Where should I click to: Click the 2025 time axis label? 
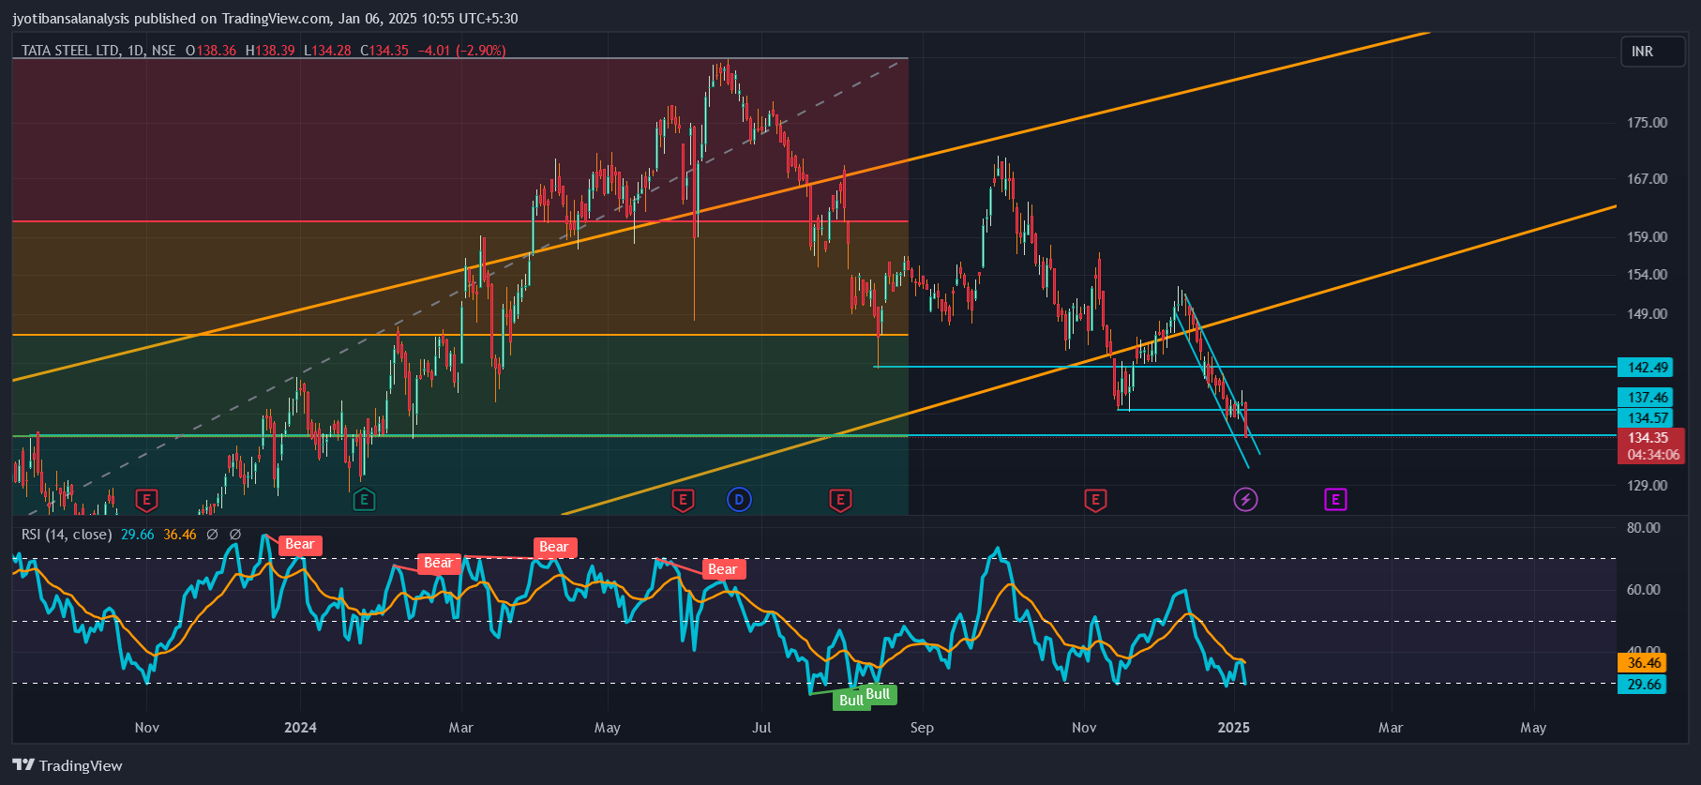pyautogui.click(x=1233, y=728)
